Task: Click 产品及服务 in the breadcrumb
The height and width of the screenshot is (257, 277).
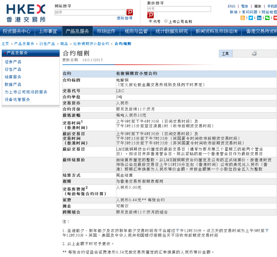Action: tap(24, 44)
